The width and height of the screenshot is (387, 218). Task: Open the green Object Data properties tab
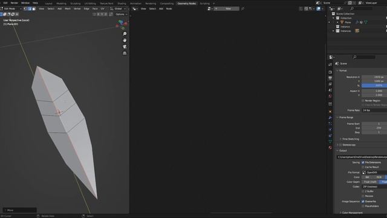(330, 141)
